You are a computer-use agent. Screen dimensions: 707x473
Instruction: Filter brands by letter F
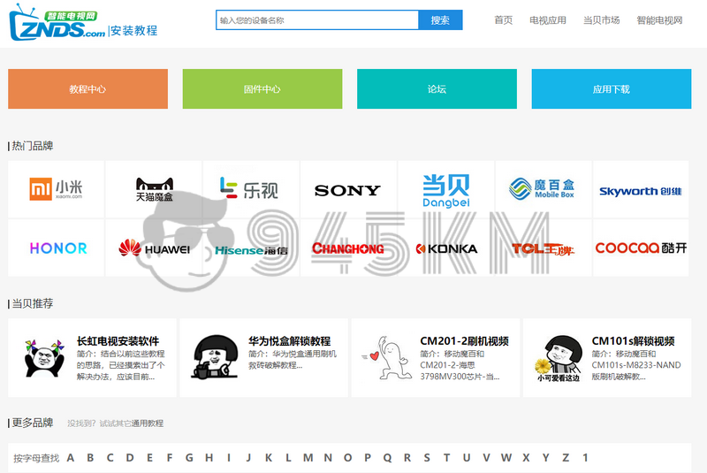(170, 458)
